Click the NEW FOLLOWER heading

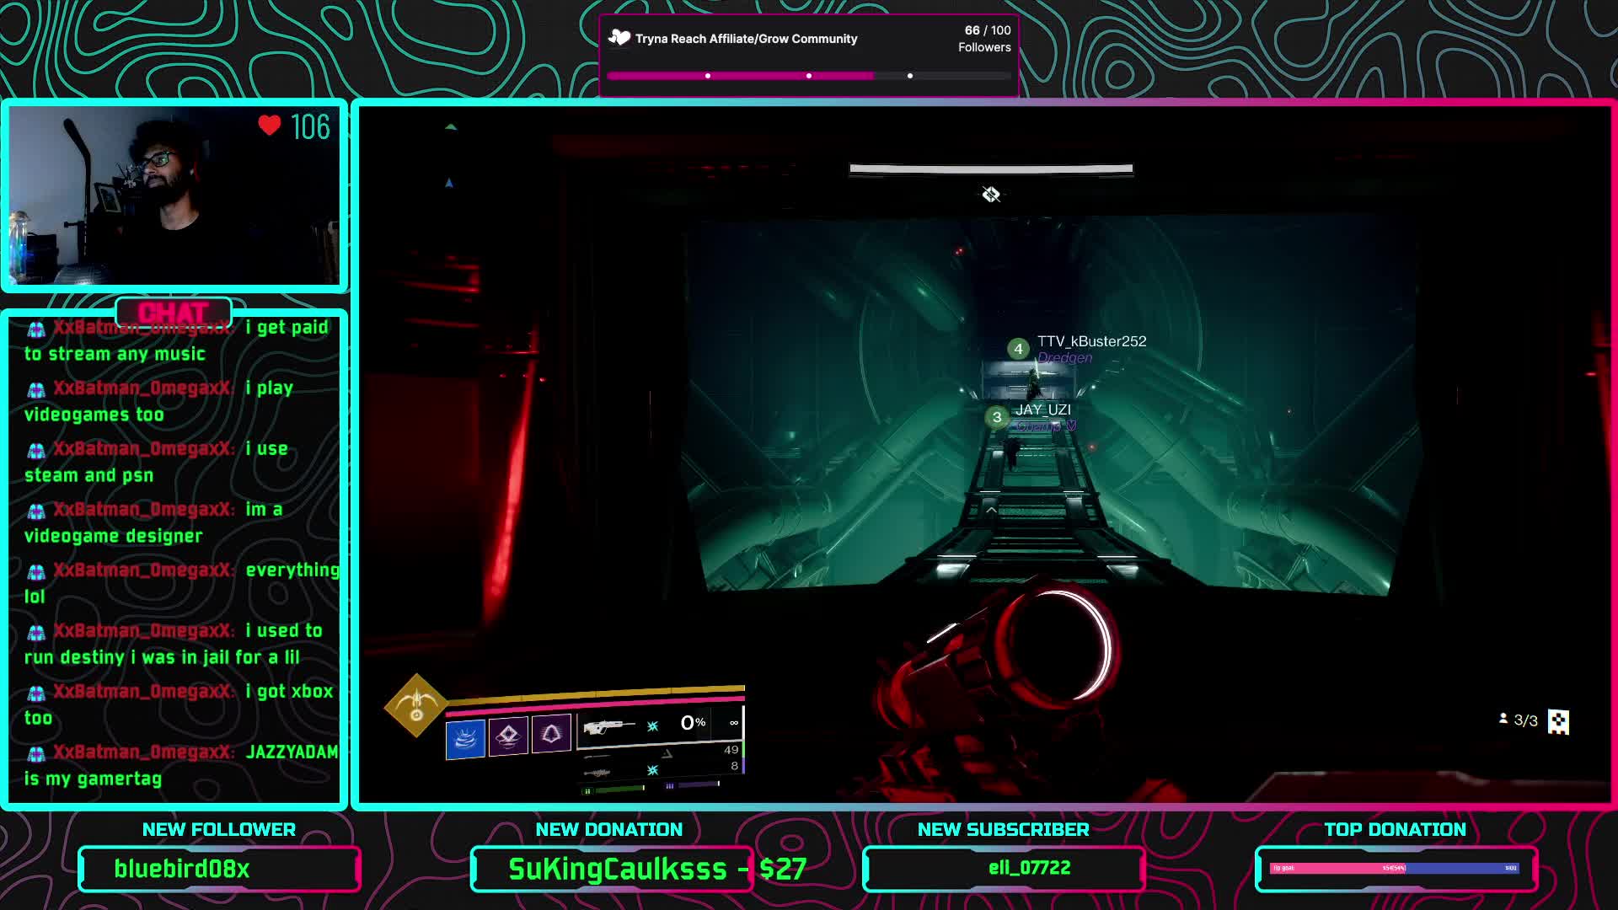coord(219,830)
